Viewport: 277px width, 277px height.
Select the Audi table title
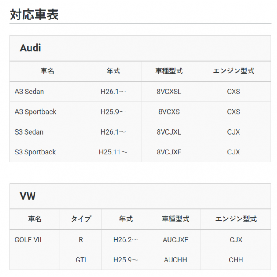(x=31, y=48)
